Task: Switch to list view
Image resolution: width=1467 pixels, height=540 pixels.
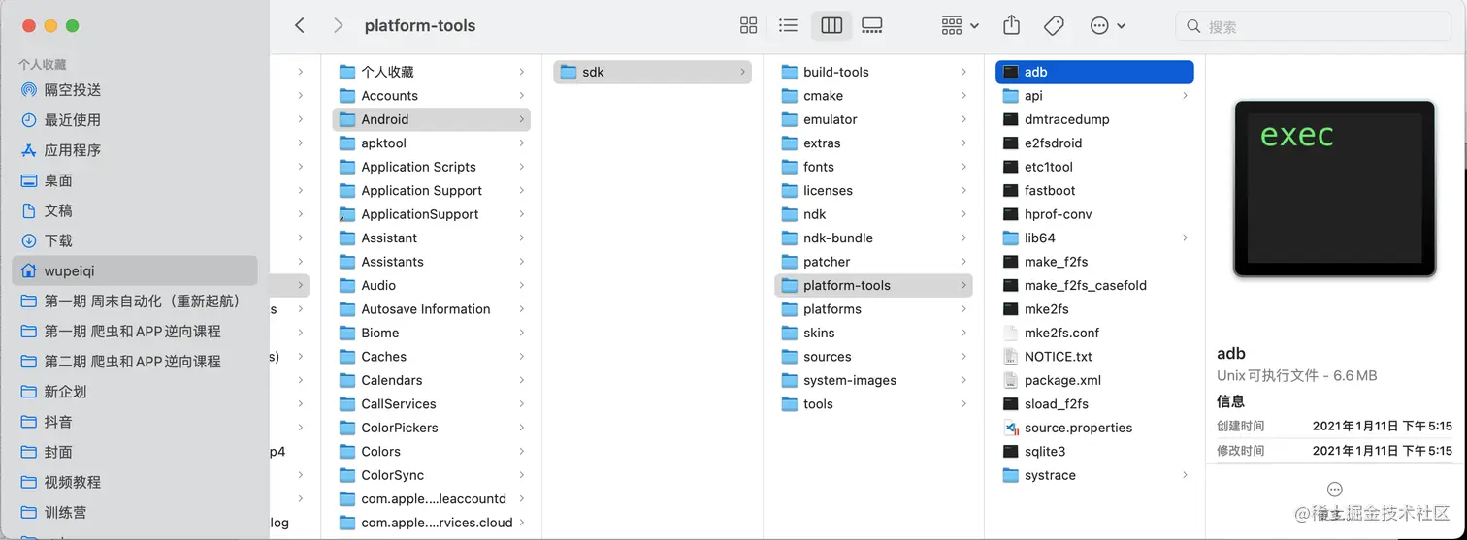Action: pos(788,26)
